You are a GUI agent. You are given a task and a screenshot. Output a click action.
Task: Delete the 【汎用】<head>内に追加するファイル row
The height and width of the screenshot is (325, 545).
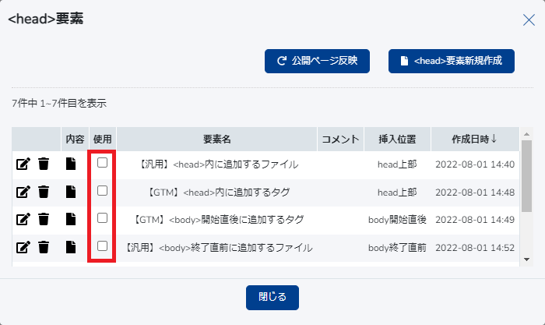point(44,164)
